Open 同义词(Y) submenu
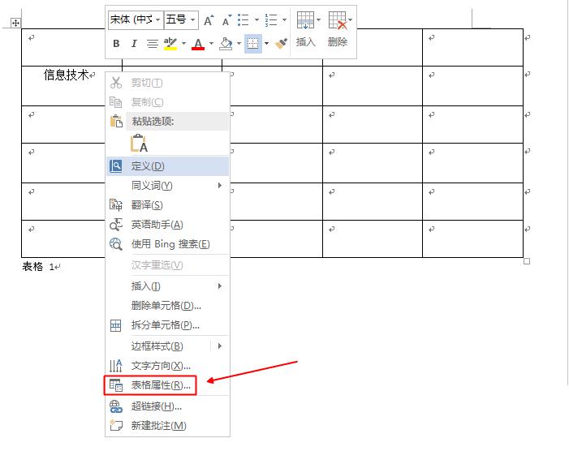Image resolution: width=569 pixels, height=451 pixels. (168, 186)
